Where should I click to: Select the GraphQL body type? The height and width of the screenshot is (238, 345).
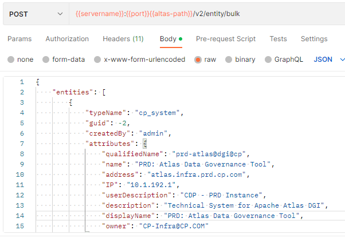pyautogui.click(x=284, y=59)
